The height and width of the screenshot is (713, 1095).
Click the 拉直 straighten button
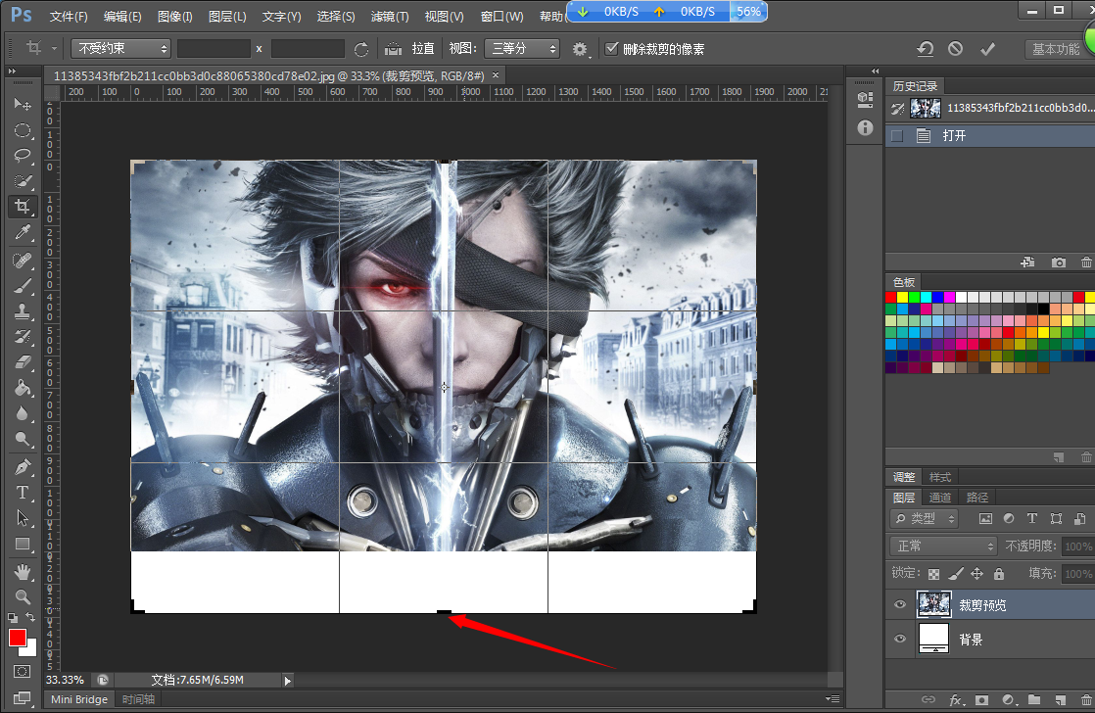(x=410, y=48)
